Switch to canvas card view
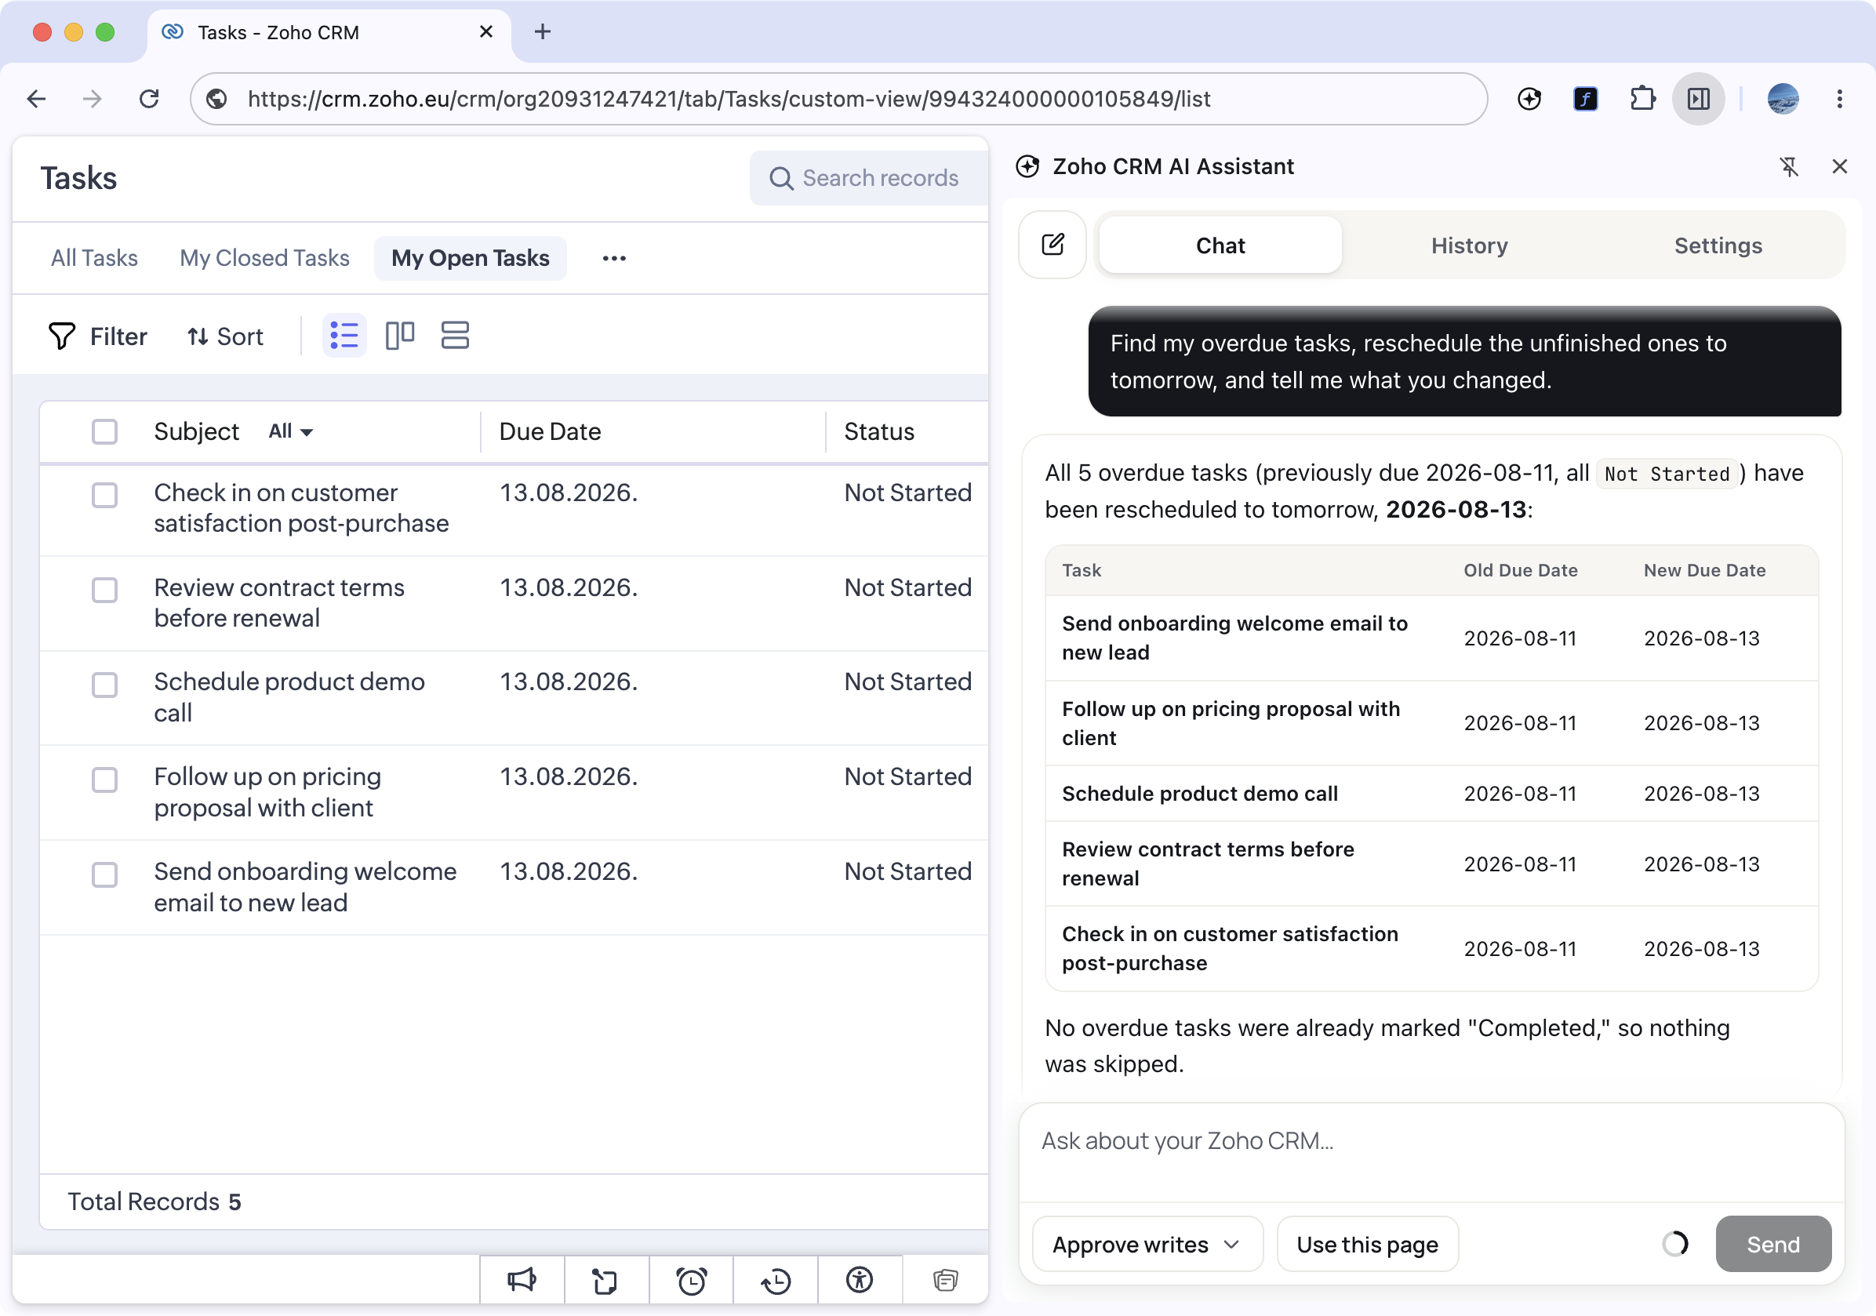 (x=455, y=335)
